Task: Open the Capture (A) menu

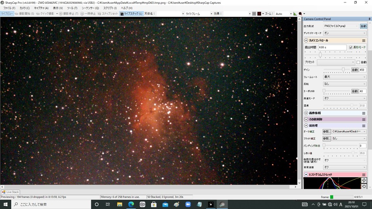Action: (x=41, y=8)
